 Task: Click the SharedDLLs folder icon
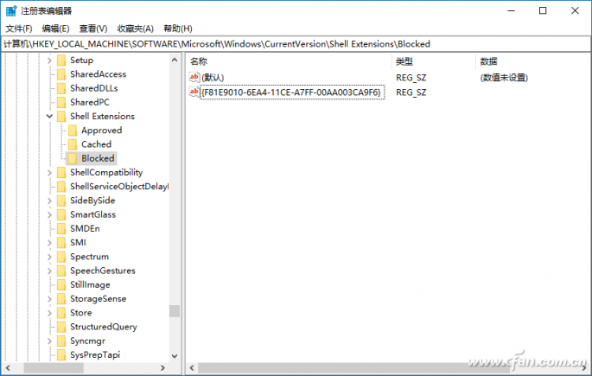click(61, 88)
